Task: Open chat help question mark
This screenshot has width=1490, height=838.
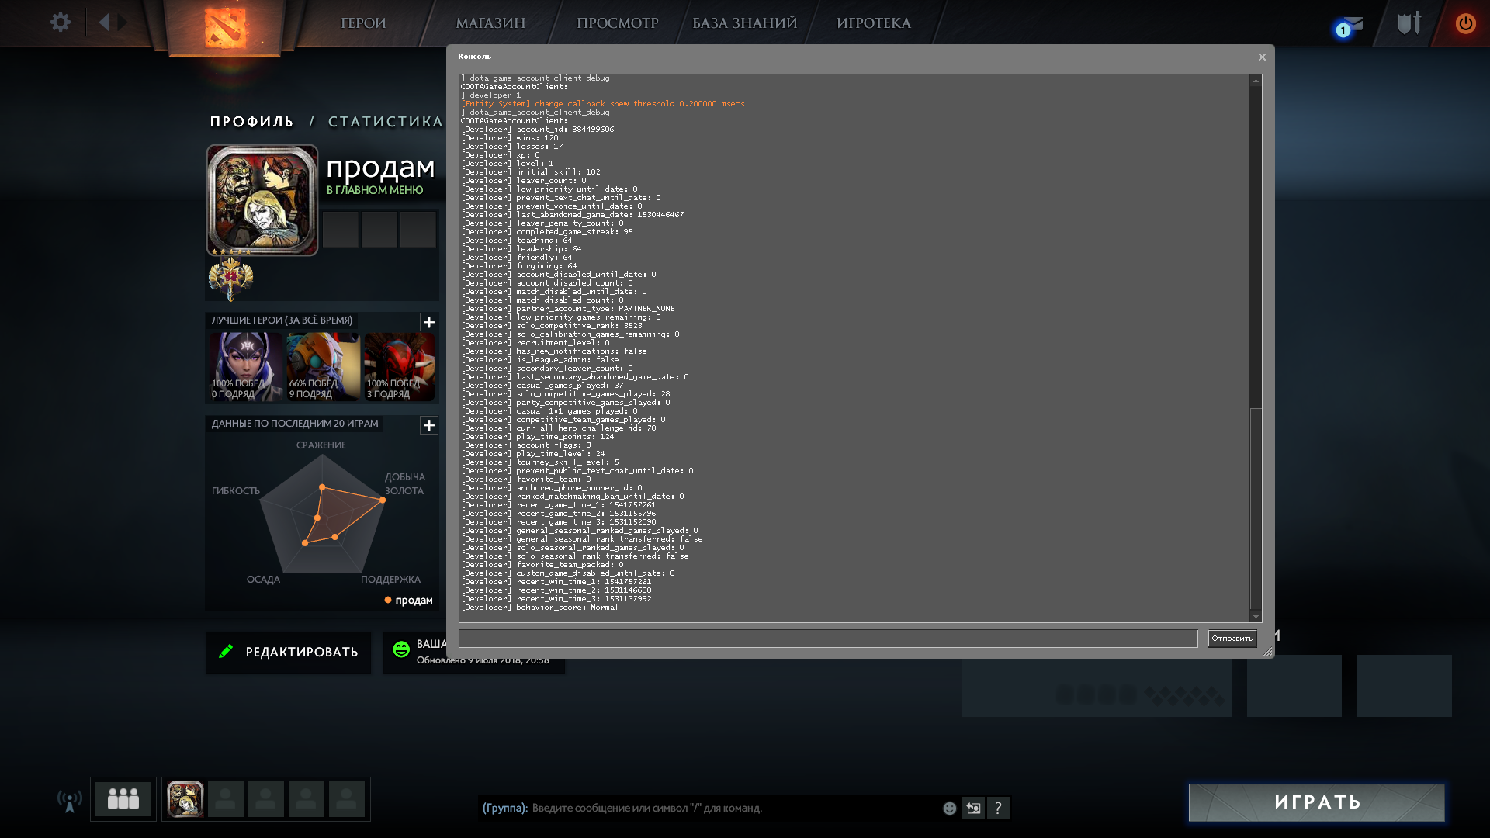Action: (998, 809)
